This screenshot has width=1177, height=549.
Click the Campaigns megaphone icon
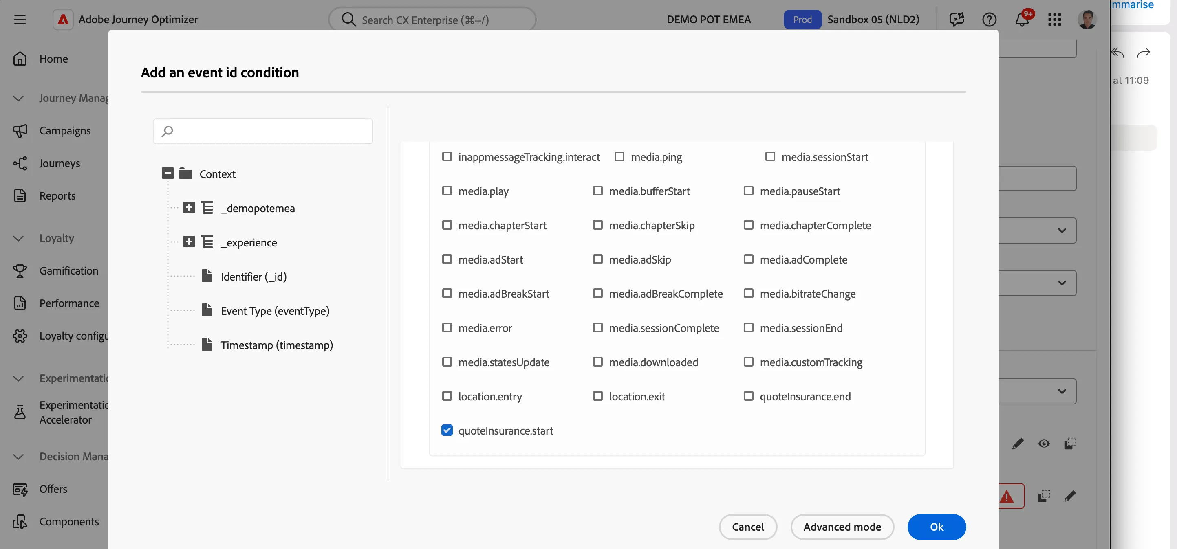coord(20,131)
